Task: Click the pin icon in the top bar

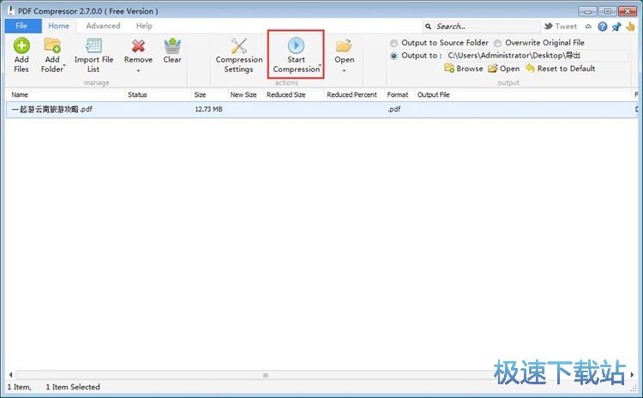Action: [616, 27]
